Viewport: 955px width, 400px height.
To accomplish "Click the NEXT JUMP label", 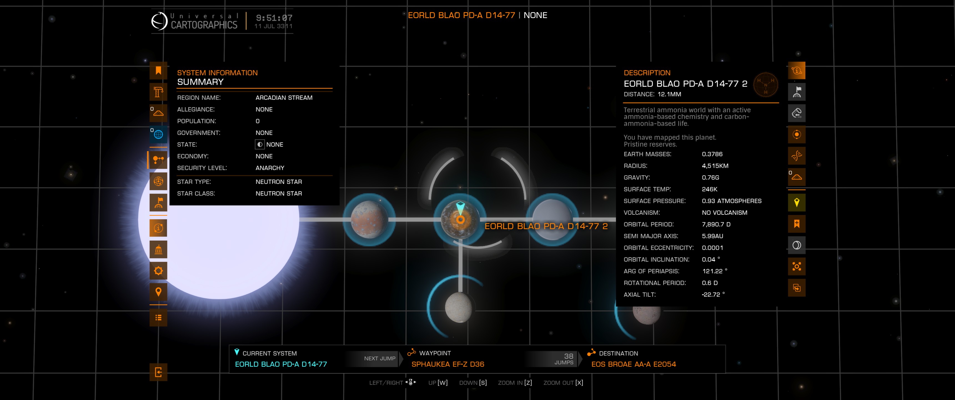I will [380, 358].
